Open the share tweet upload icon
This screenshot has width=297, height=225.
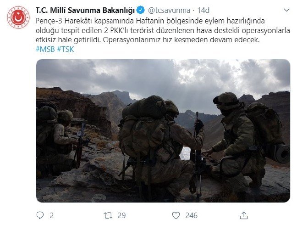[x=244, y=215]
